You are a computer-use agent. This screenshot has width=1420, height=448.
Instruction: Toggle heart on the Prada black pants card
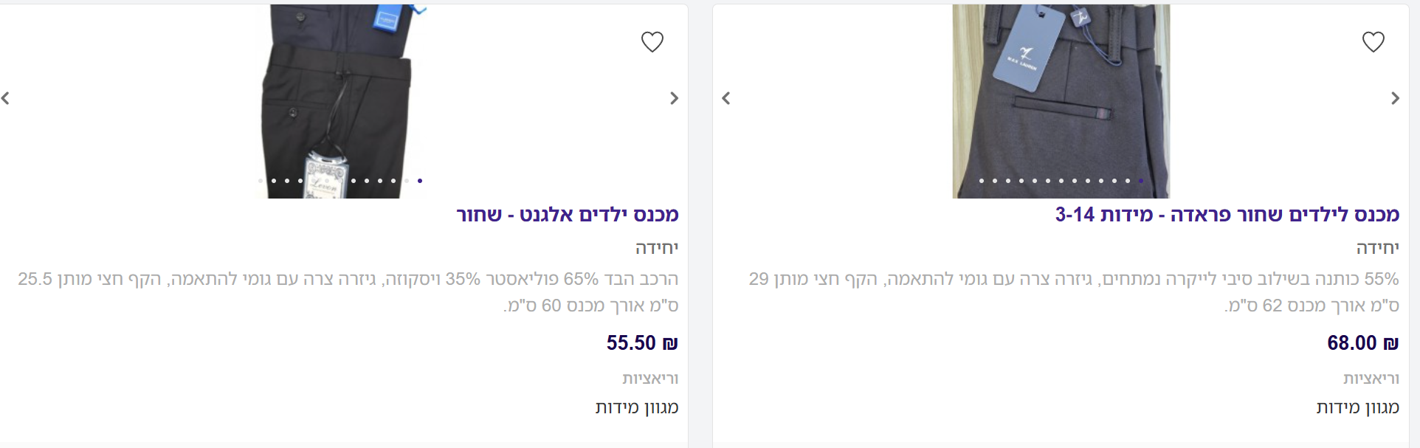(1373, 42)
